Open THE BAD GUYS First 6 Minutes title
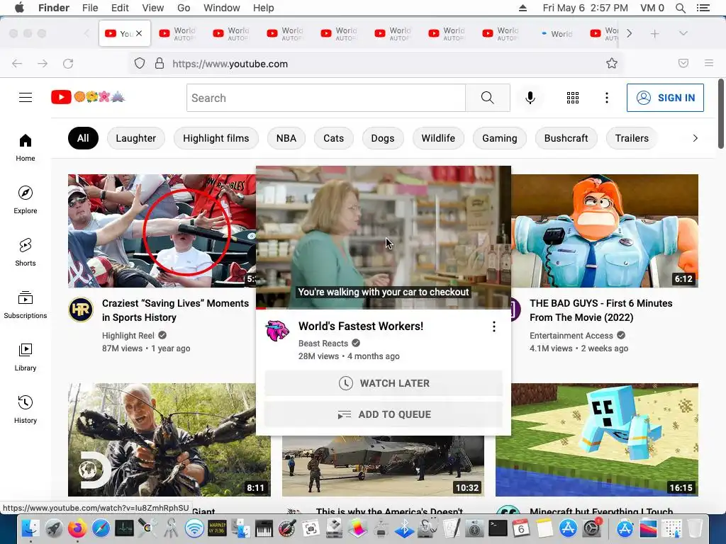This screenshot has width=726, height=544. (x=601, y=310)
